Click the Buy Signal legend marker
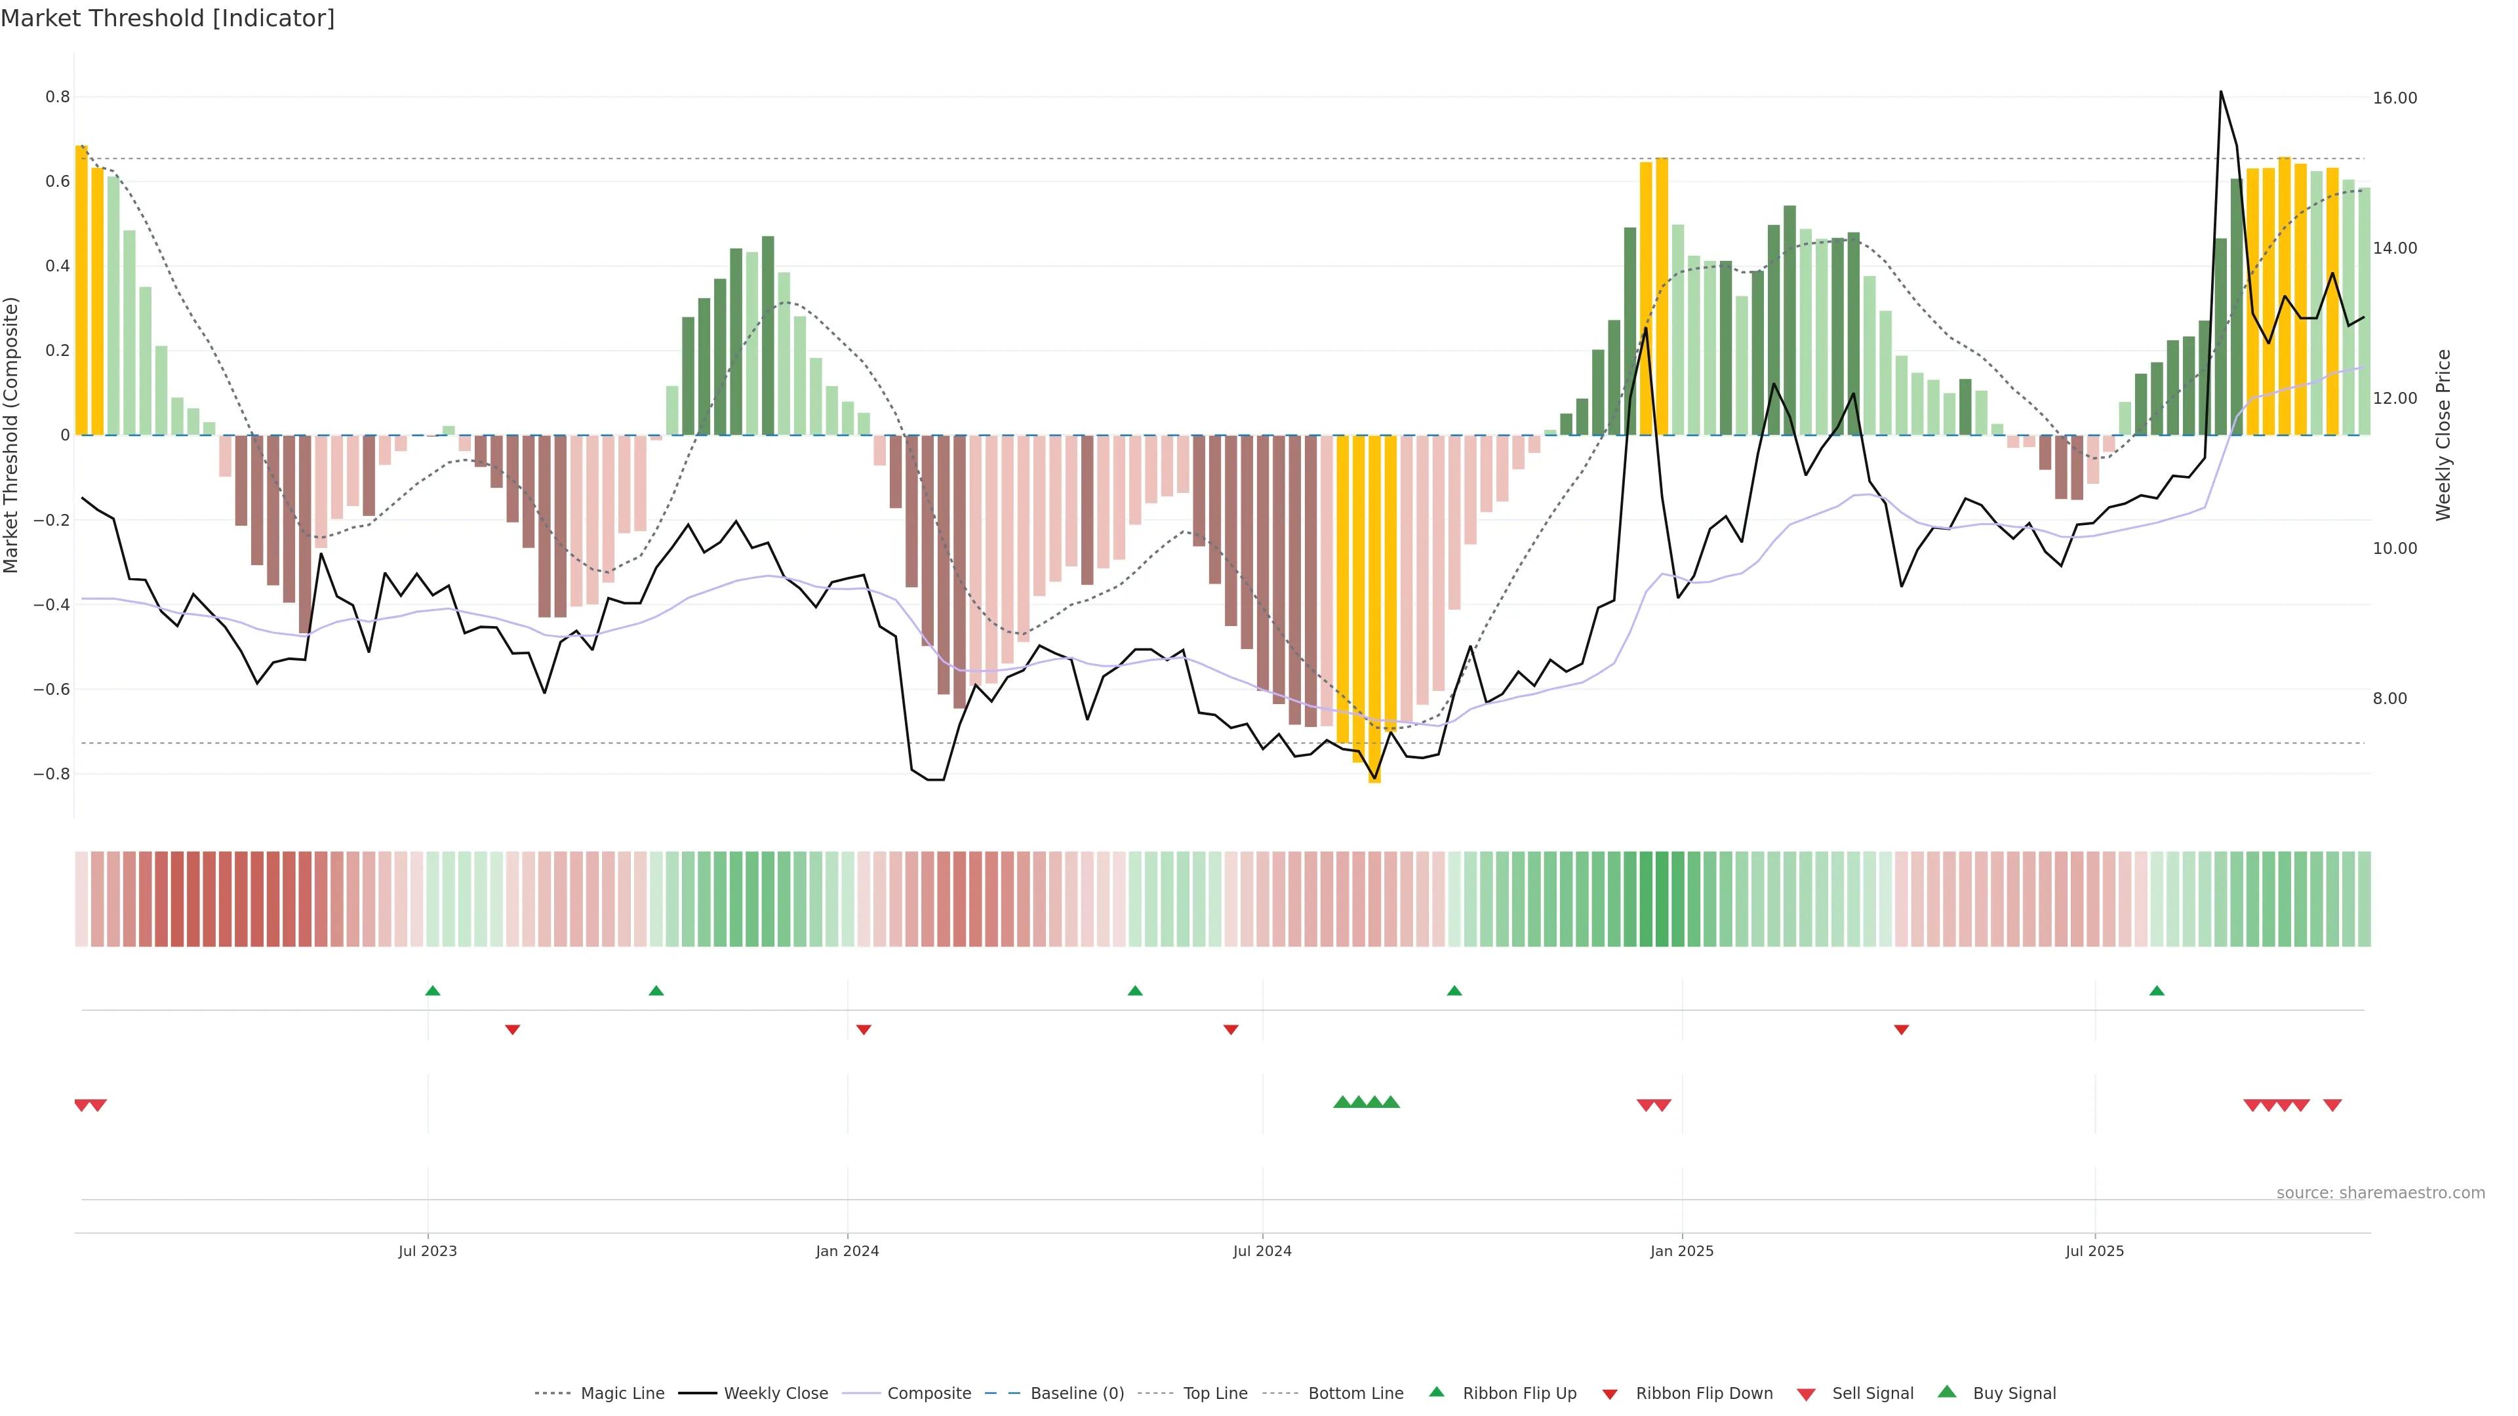Viewport: 2518px width, 1416px height. (1947, 1392)
